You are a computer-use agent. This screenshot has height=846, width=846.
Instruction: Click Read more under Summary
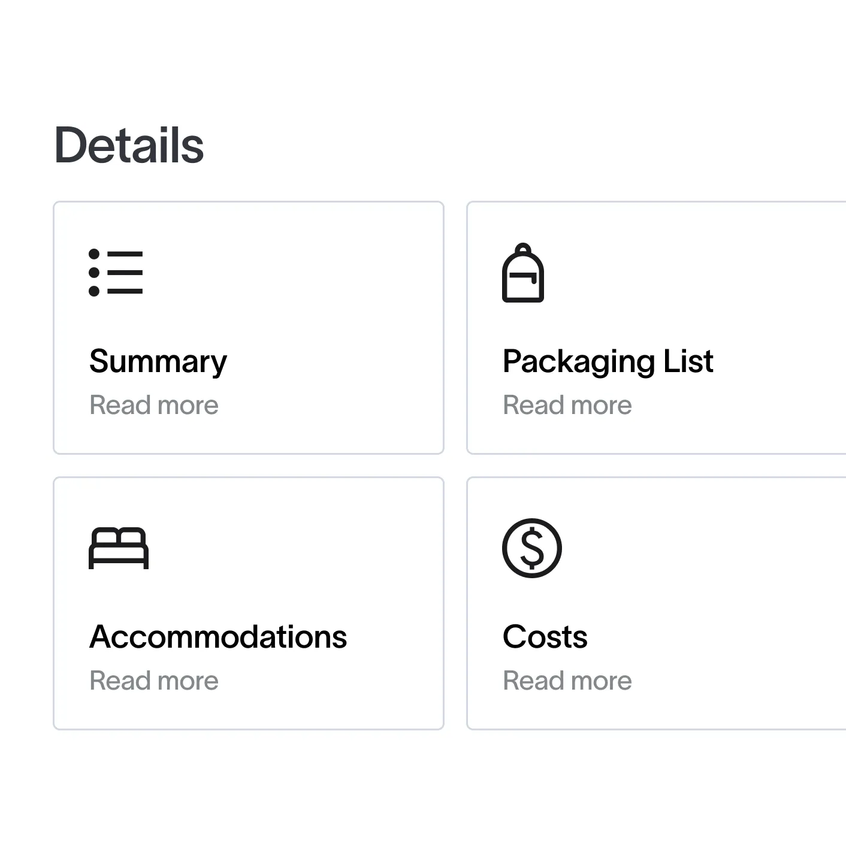154,405
